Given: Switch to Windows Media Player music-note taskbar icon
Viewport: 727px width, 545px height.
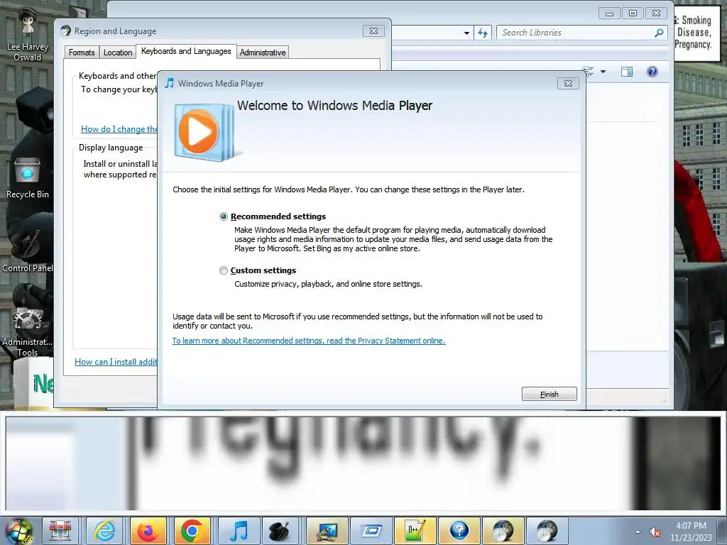Looking at the screenshot, I should [239, 531].
